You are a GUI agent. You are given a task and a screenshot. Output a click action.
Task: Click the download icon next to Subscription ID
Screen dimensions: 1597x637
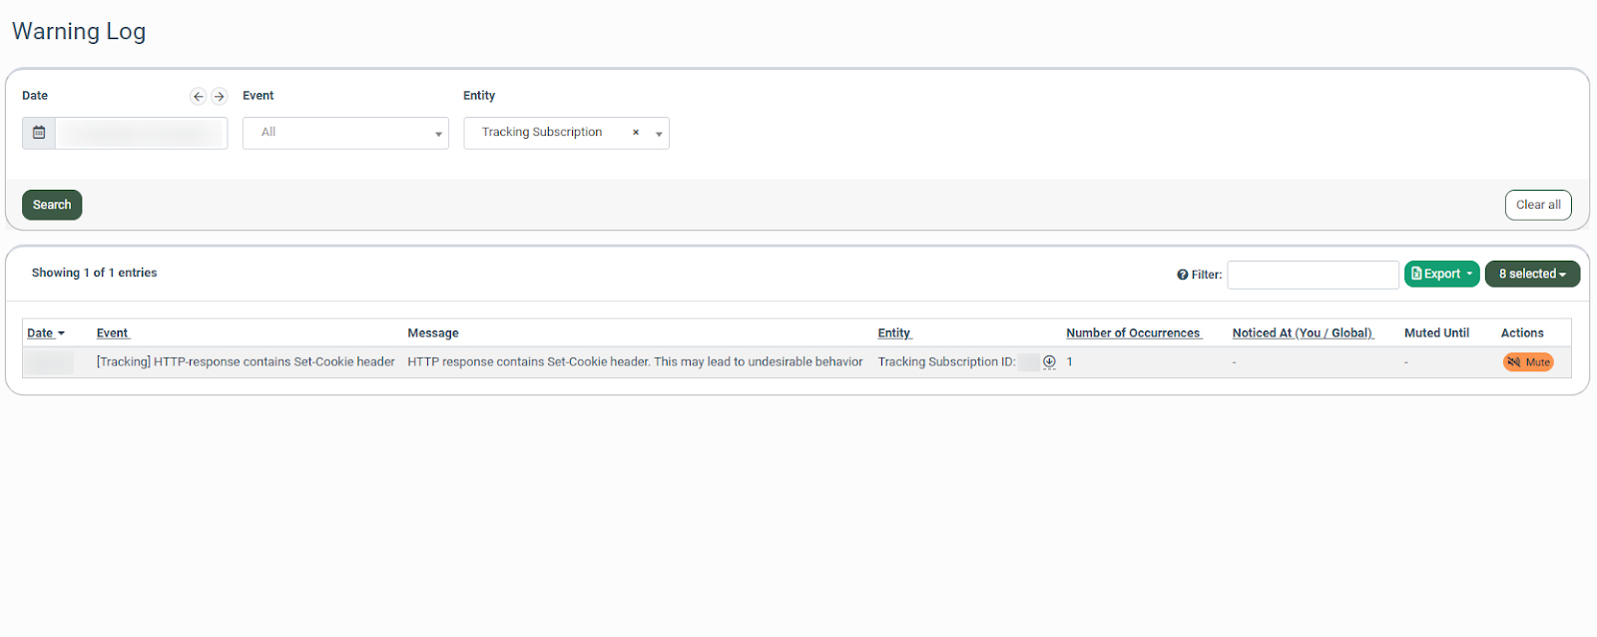[1049, 362]
